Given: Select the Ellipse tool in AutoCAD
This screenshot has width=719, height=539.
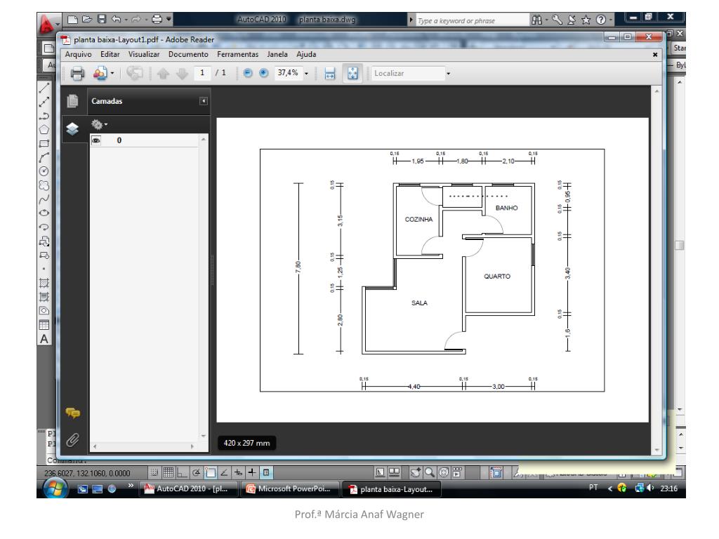Looking at the screenshot, I should [x=44, y=213].
